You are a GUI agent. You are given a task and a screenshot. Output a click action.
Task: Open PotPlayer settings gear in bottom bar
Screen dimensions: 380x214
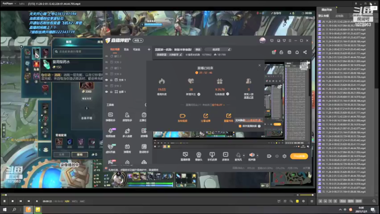(x=304, y=201)
